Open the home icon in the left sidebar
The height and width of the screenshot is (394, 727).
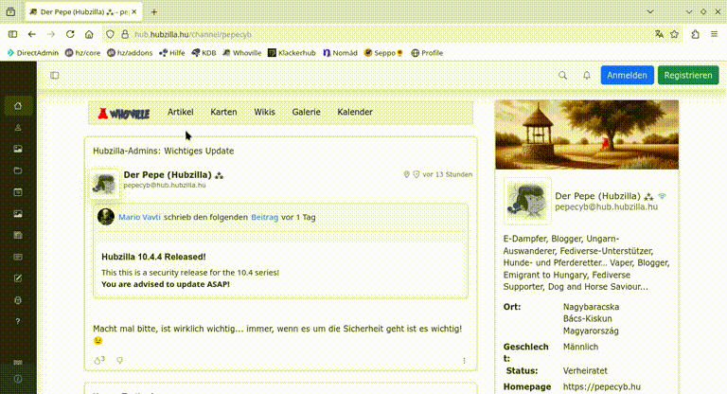click(18, 105)
